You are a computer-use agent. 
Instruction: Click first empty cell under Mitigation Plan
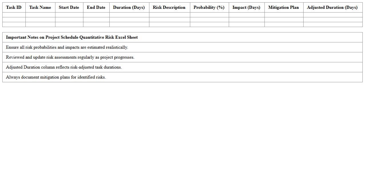tap(284, 15)
